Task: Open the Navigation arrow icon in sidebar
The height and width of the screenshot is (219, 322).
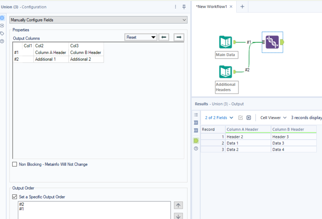Action: click(x=2, y=26)
